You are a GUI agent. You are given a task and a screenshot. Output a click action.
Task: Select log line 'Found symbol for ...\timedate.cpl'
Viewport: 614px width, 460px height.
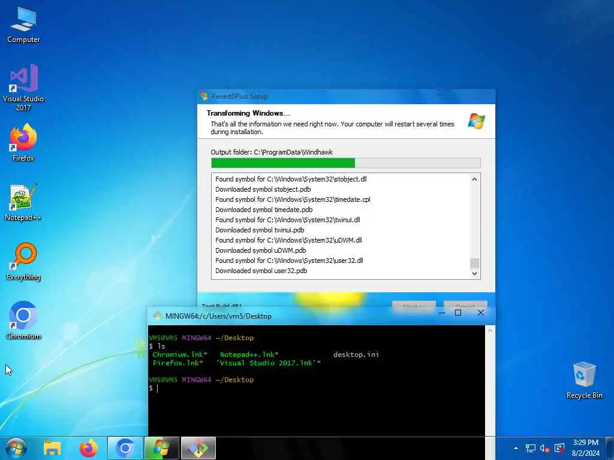pos(293,199)
